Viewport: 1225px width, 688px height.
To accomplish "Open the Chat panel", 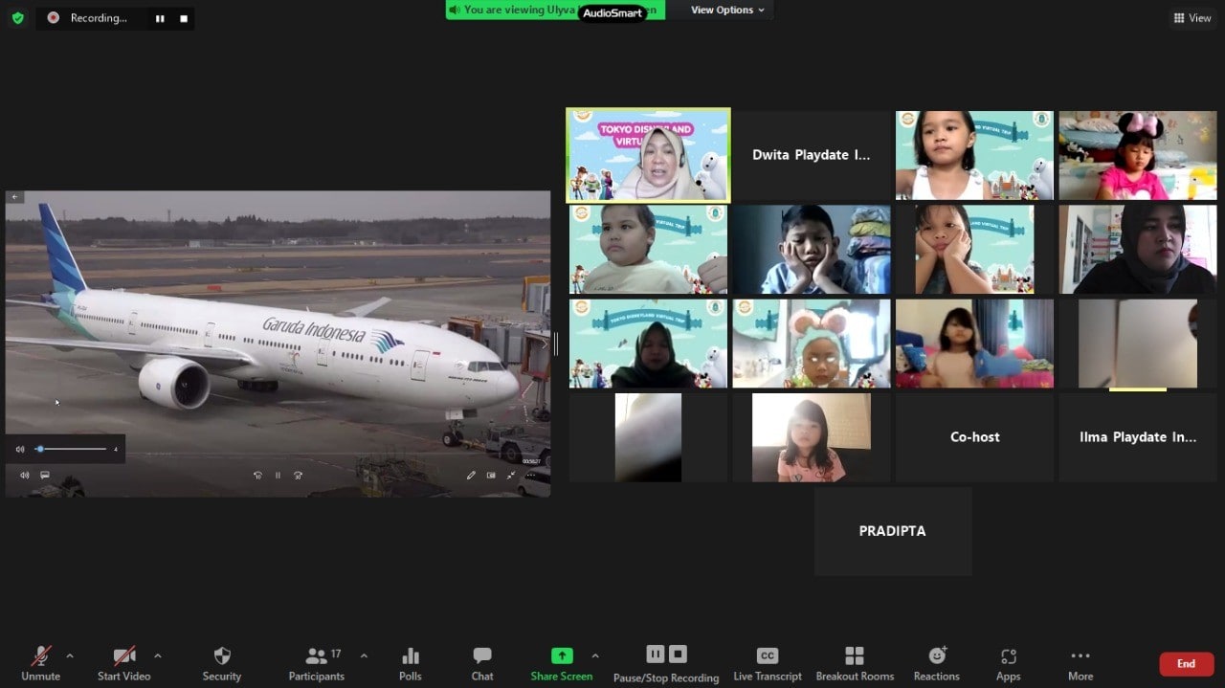I will coord(482,663).
